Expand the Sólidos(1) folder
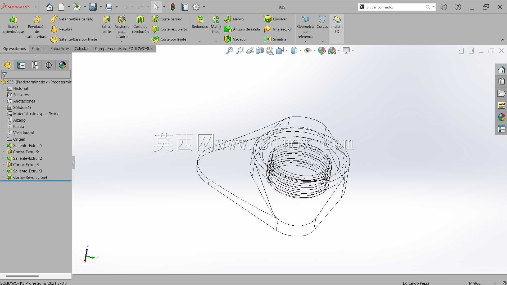The height and width of the screenshot is (285, 507). pos(3,107)
